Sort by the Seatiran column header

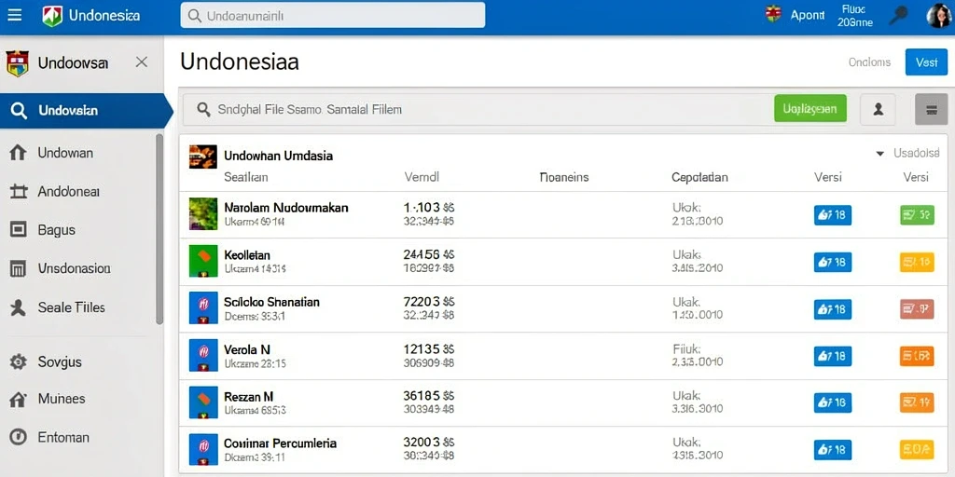[x=246, y=178]
